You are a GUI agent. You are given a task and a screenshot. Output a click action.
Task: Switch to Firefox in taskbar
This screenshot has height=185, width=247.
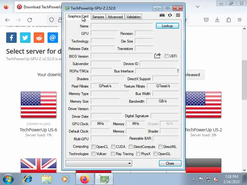pyautogui.click(x=85, y=179)
